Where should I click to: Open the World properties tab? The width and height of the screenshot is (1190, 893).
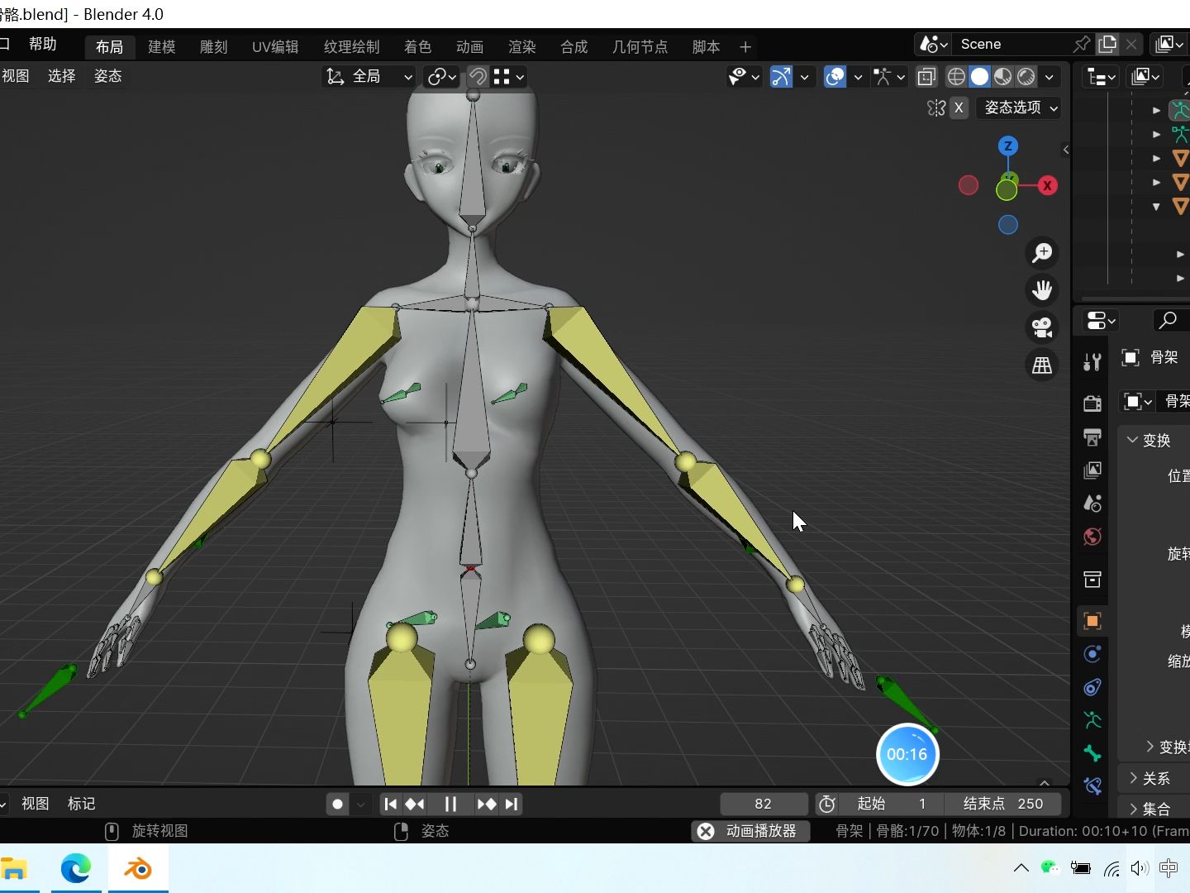1092,537
